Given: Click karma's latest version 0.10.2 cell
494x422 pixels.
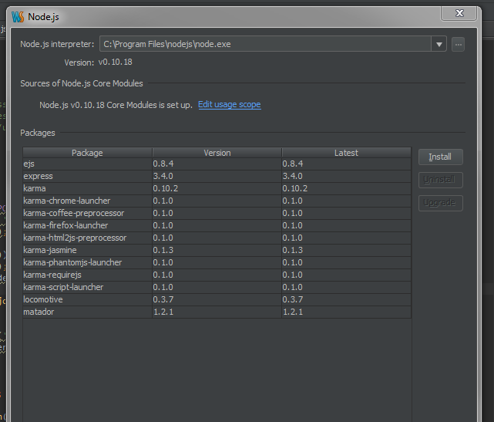Looking at the screenshot, I should click(346, 188).
